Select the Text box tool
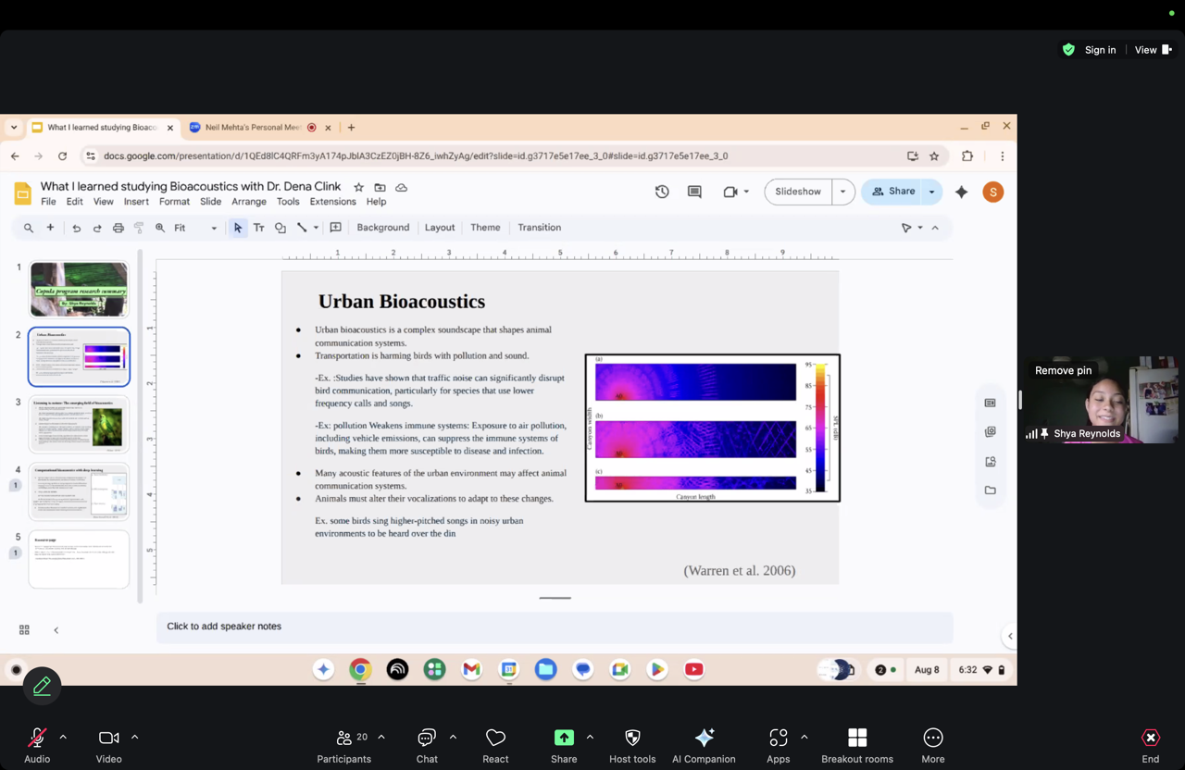 [259, 228]
